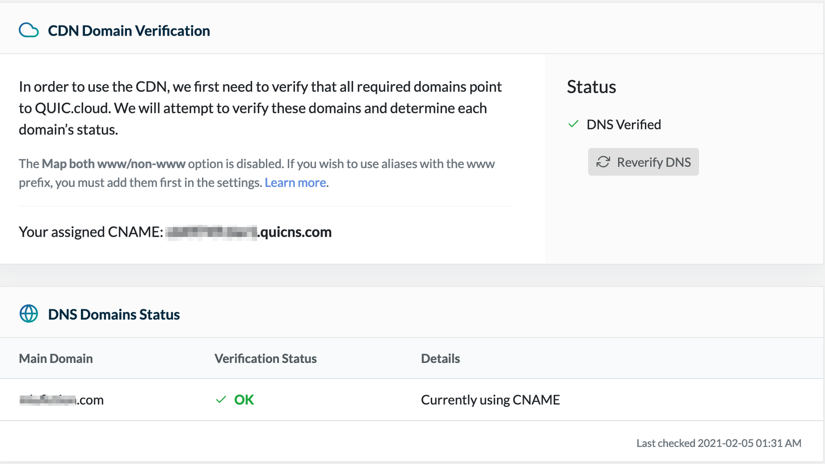This screenshot has height=464, width=825.
Task: Click the globe icon beside DNS Domains Status
Action: click(28, 314)
